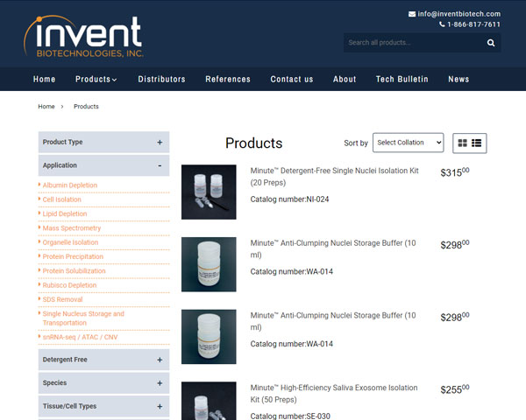
Task: Expand the Product Type filter
Action: (103, 142)
